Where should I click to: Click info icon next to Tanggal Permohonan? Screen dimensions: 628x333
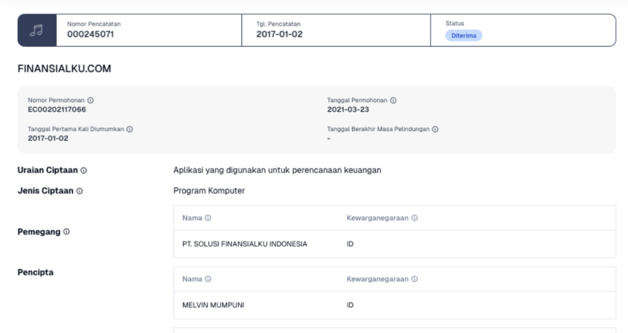coord(393,100)
